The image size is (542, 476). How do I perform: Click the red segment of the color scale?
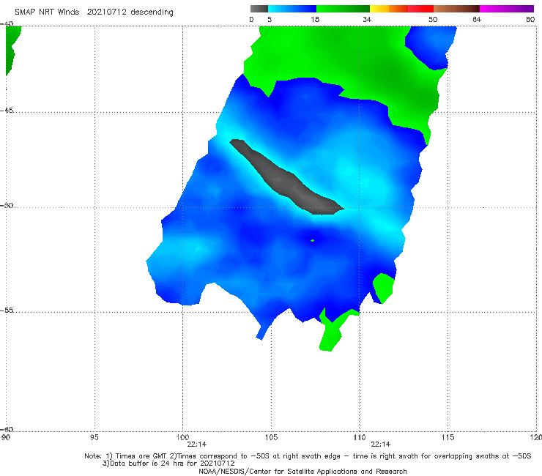tap(420, 9)
